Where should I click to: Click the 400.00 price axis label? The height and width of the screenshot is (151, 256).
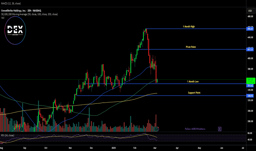click(250, 58)
